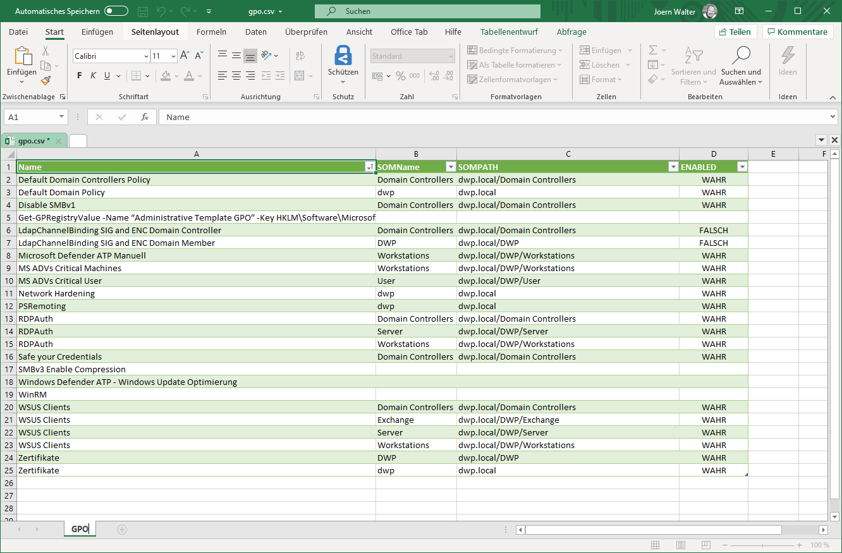Add a new sheet with plus icon
The height and width of the screenshot is (553, 842).
click(x=122, y=529)
